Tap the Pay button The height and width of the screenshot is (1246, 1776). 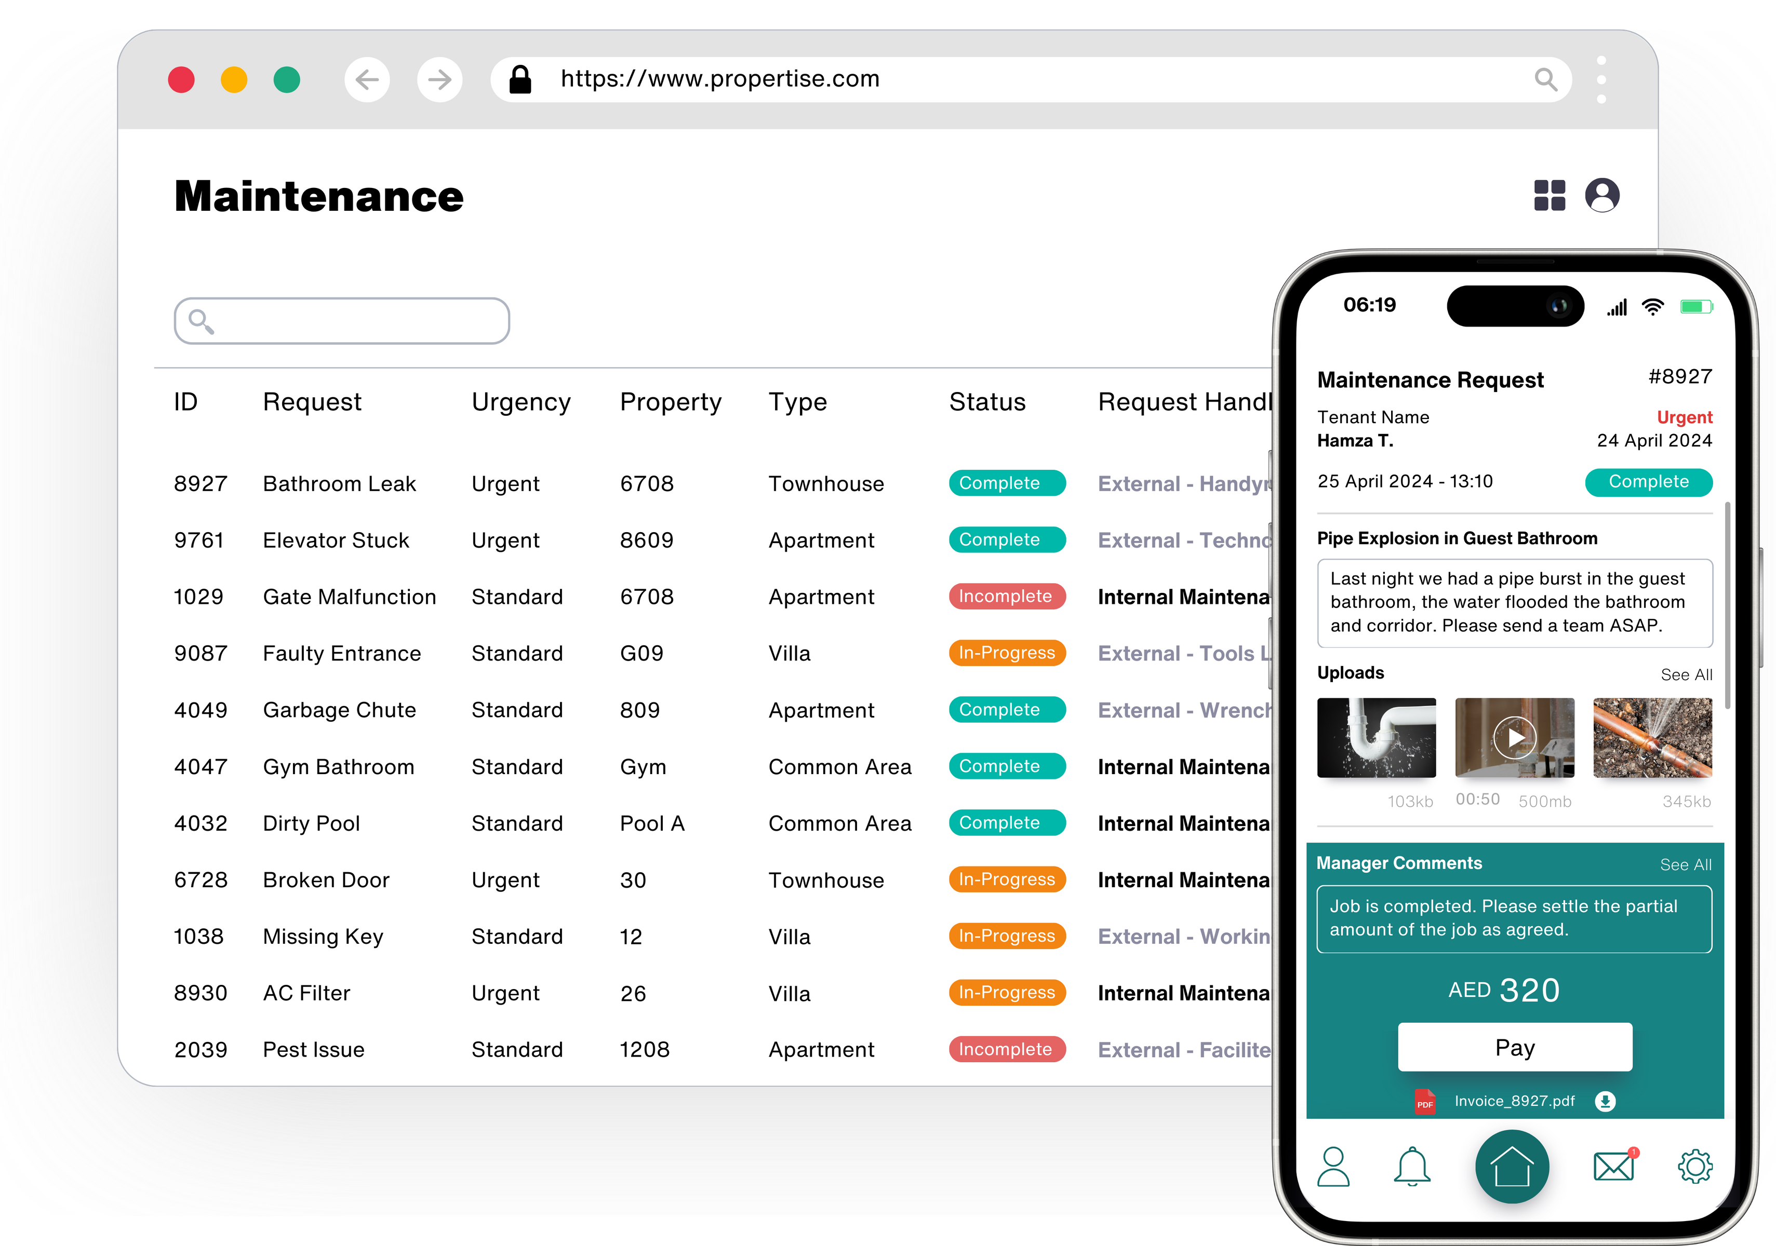[x=1515, y=1047]
